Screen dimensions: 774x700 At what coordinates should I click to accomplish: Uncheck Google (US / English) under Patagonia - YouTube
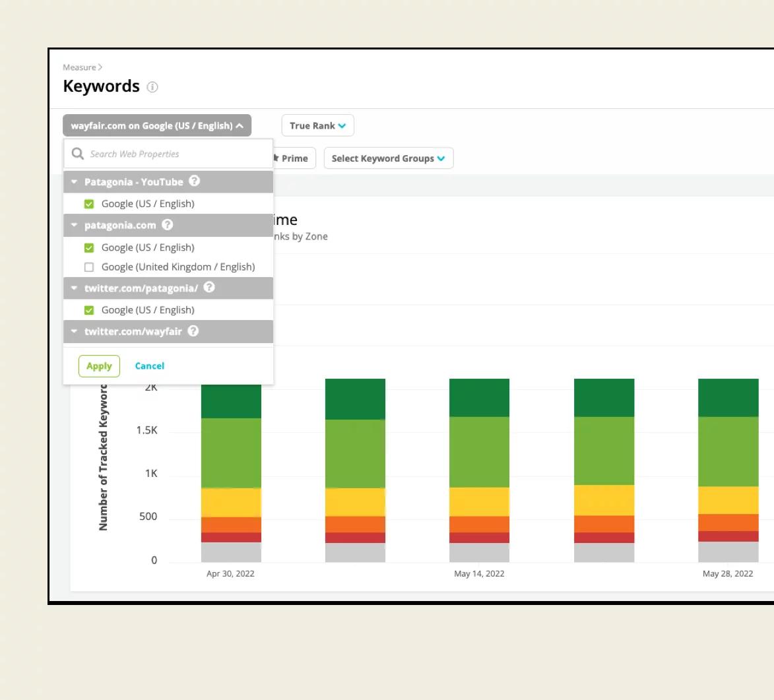coord(89,204)
